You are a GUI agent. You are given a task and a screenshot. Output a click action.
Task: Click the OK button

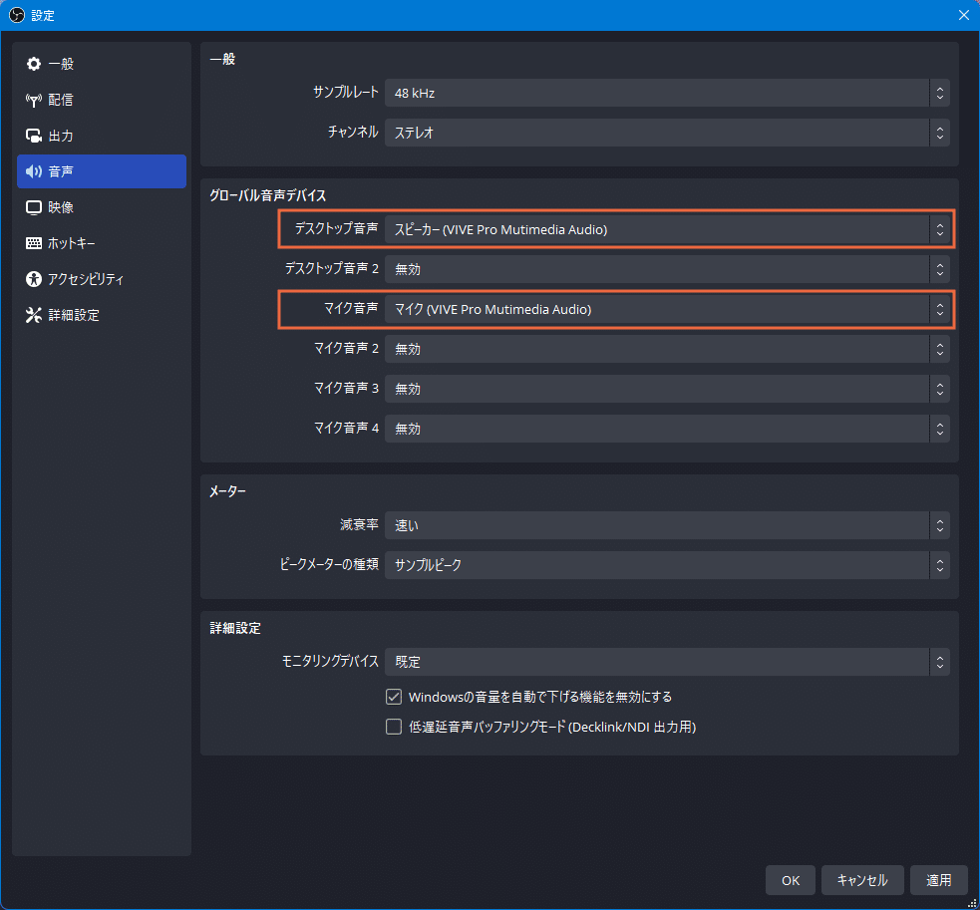(790, 880)
